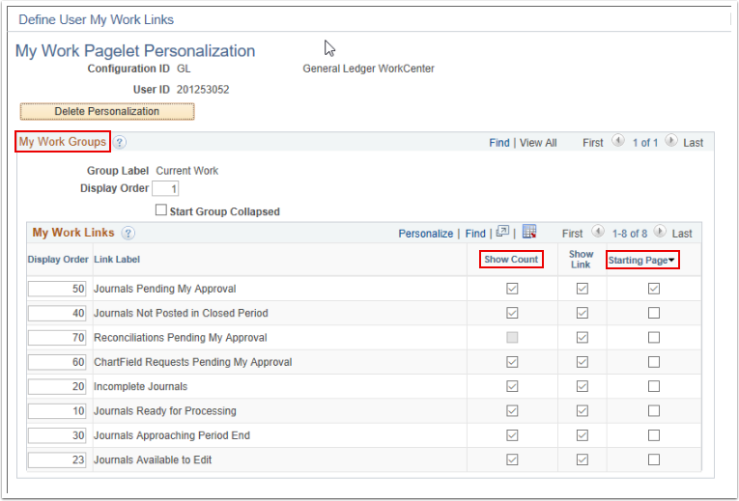This screenshot has width=739, height=501.
Task: Click Last link in My Work Groups header
Action: (694, 143)
